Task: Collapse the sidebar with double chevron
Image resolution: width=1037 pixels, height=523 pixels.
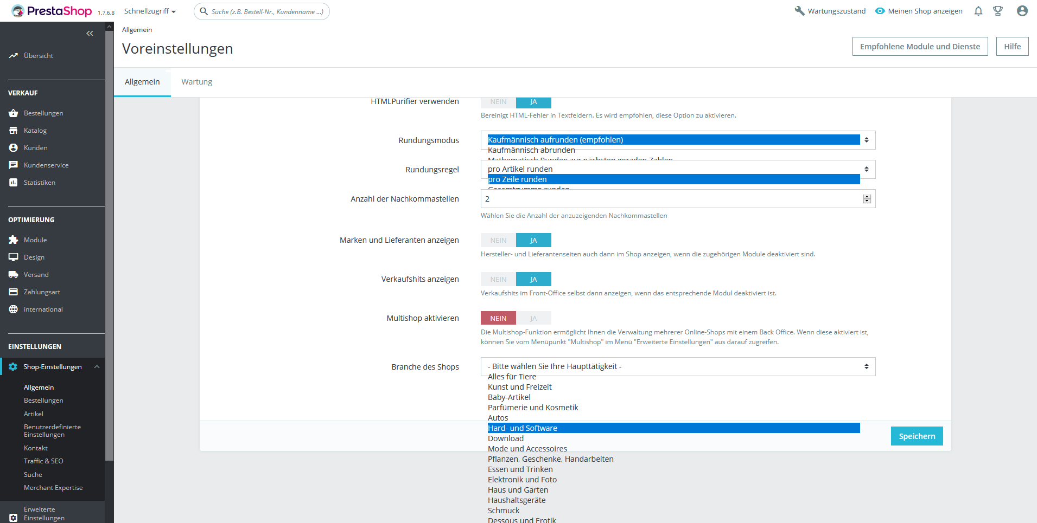Action: (90, 34)
